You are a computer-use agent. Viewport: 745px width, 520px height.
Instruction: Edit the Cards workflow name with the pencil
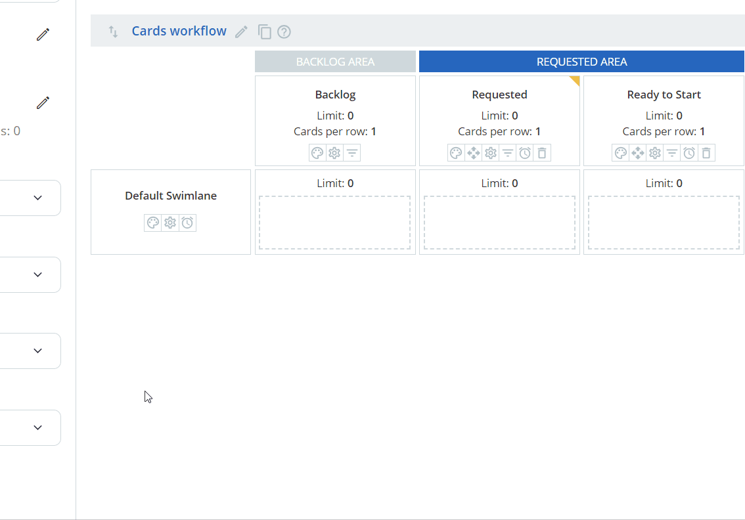click(240, 31)
